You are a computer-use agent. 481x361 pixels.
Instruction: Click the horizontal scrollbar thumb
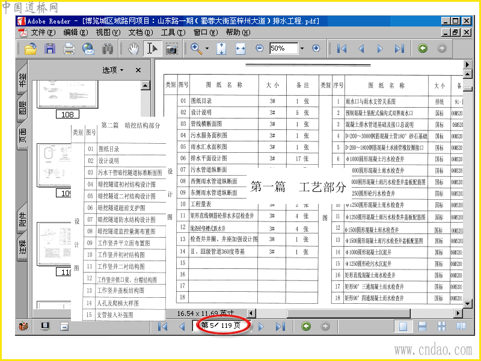pos(349,313)
